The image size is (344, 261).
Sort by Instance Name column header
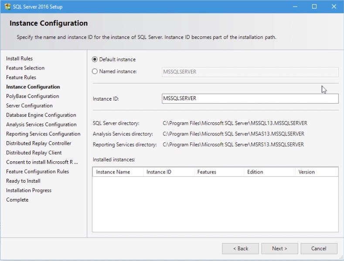click(118, 172)
